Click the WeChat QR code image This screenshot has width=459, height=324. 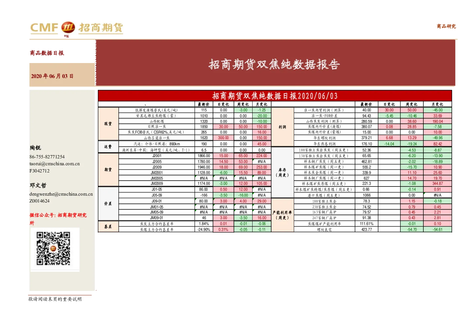[53, 248]
